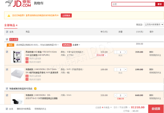This screenshot has width=164, height=113.
Task: Expand the 促销优惠 promotion dropdown
Action: coord(101,55)
